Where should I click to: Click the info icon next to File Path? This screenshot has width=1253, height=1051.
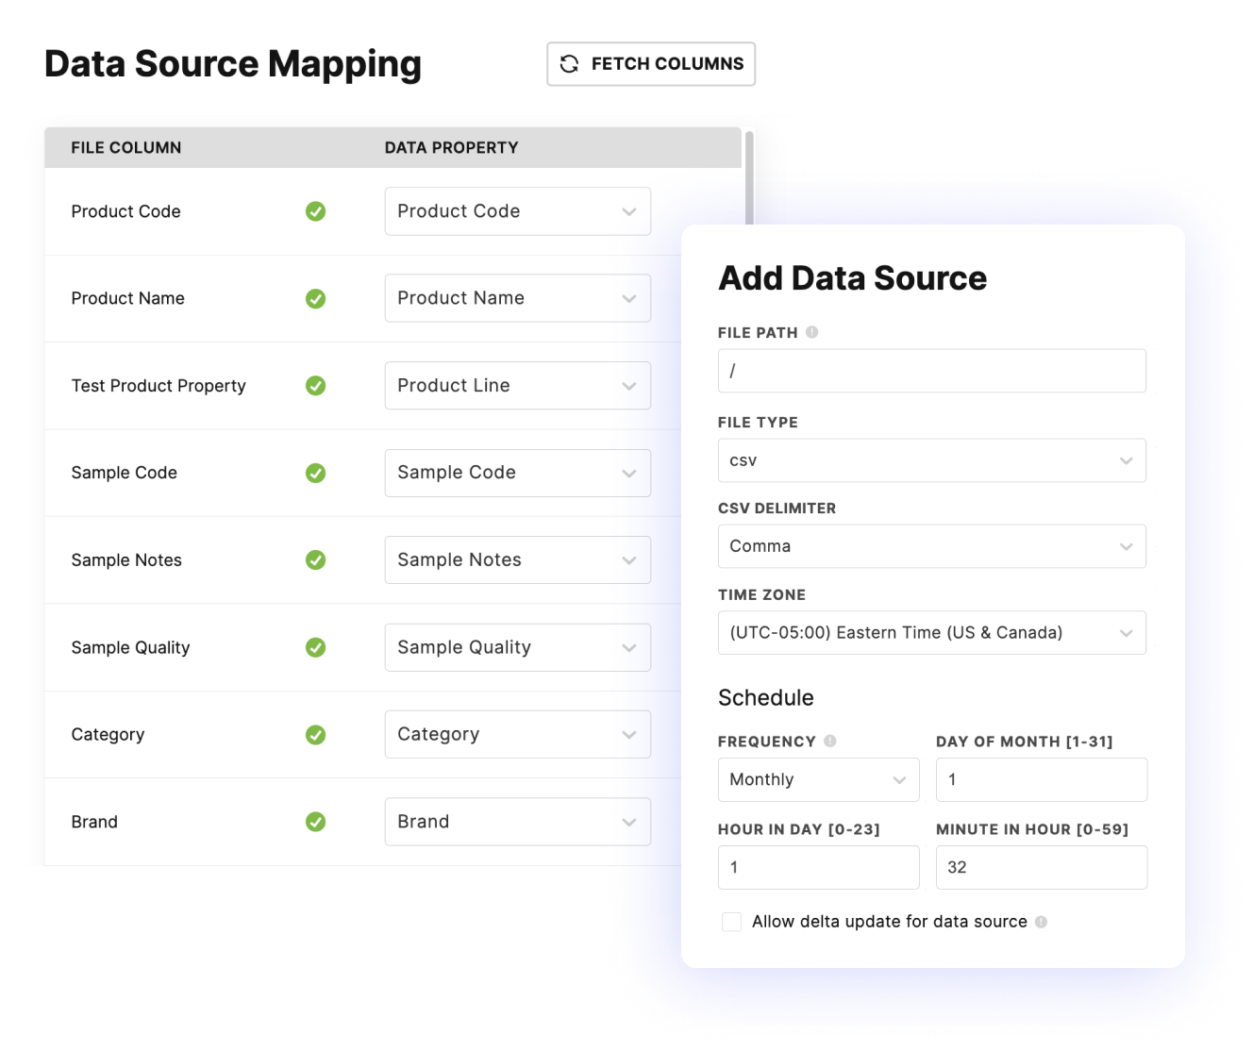[812, 332]
